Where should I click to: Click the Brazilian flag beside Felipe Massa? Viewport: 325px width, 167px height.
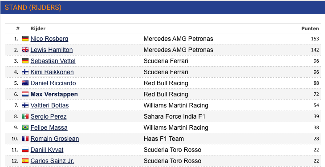point(25,127)
